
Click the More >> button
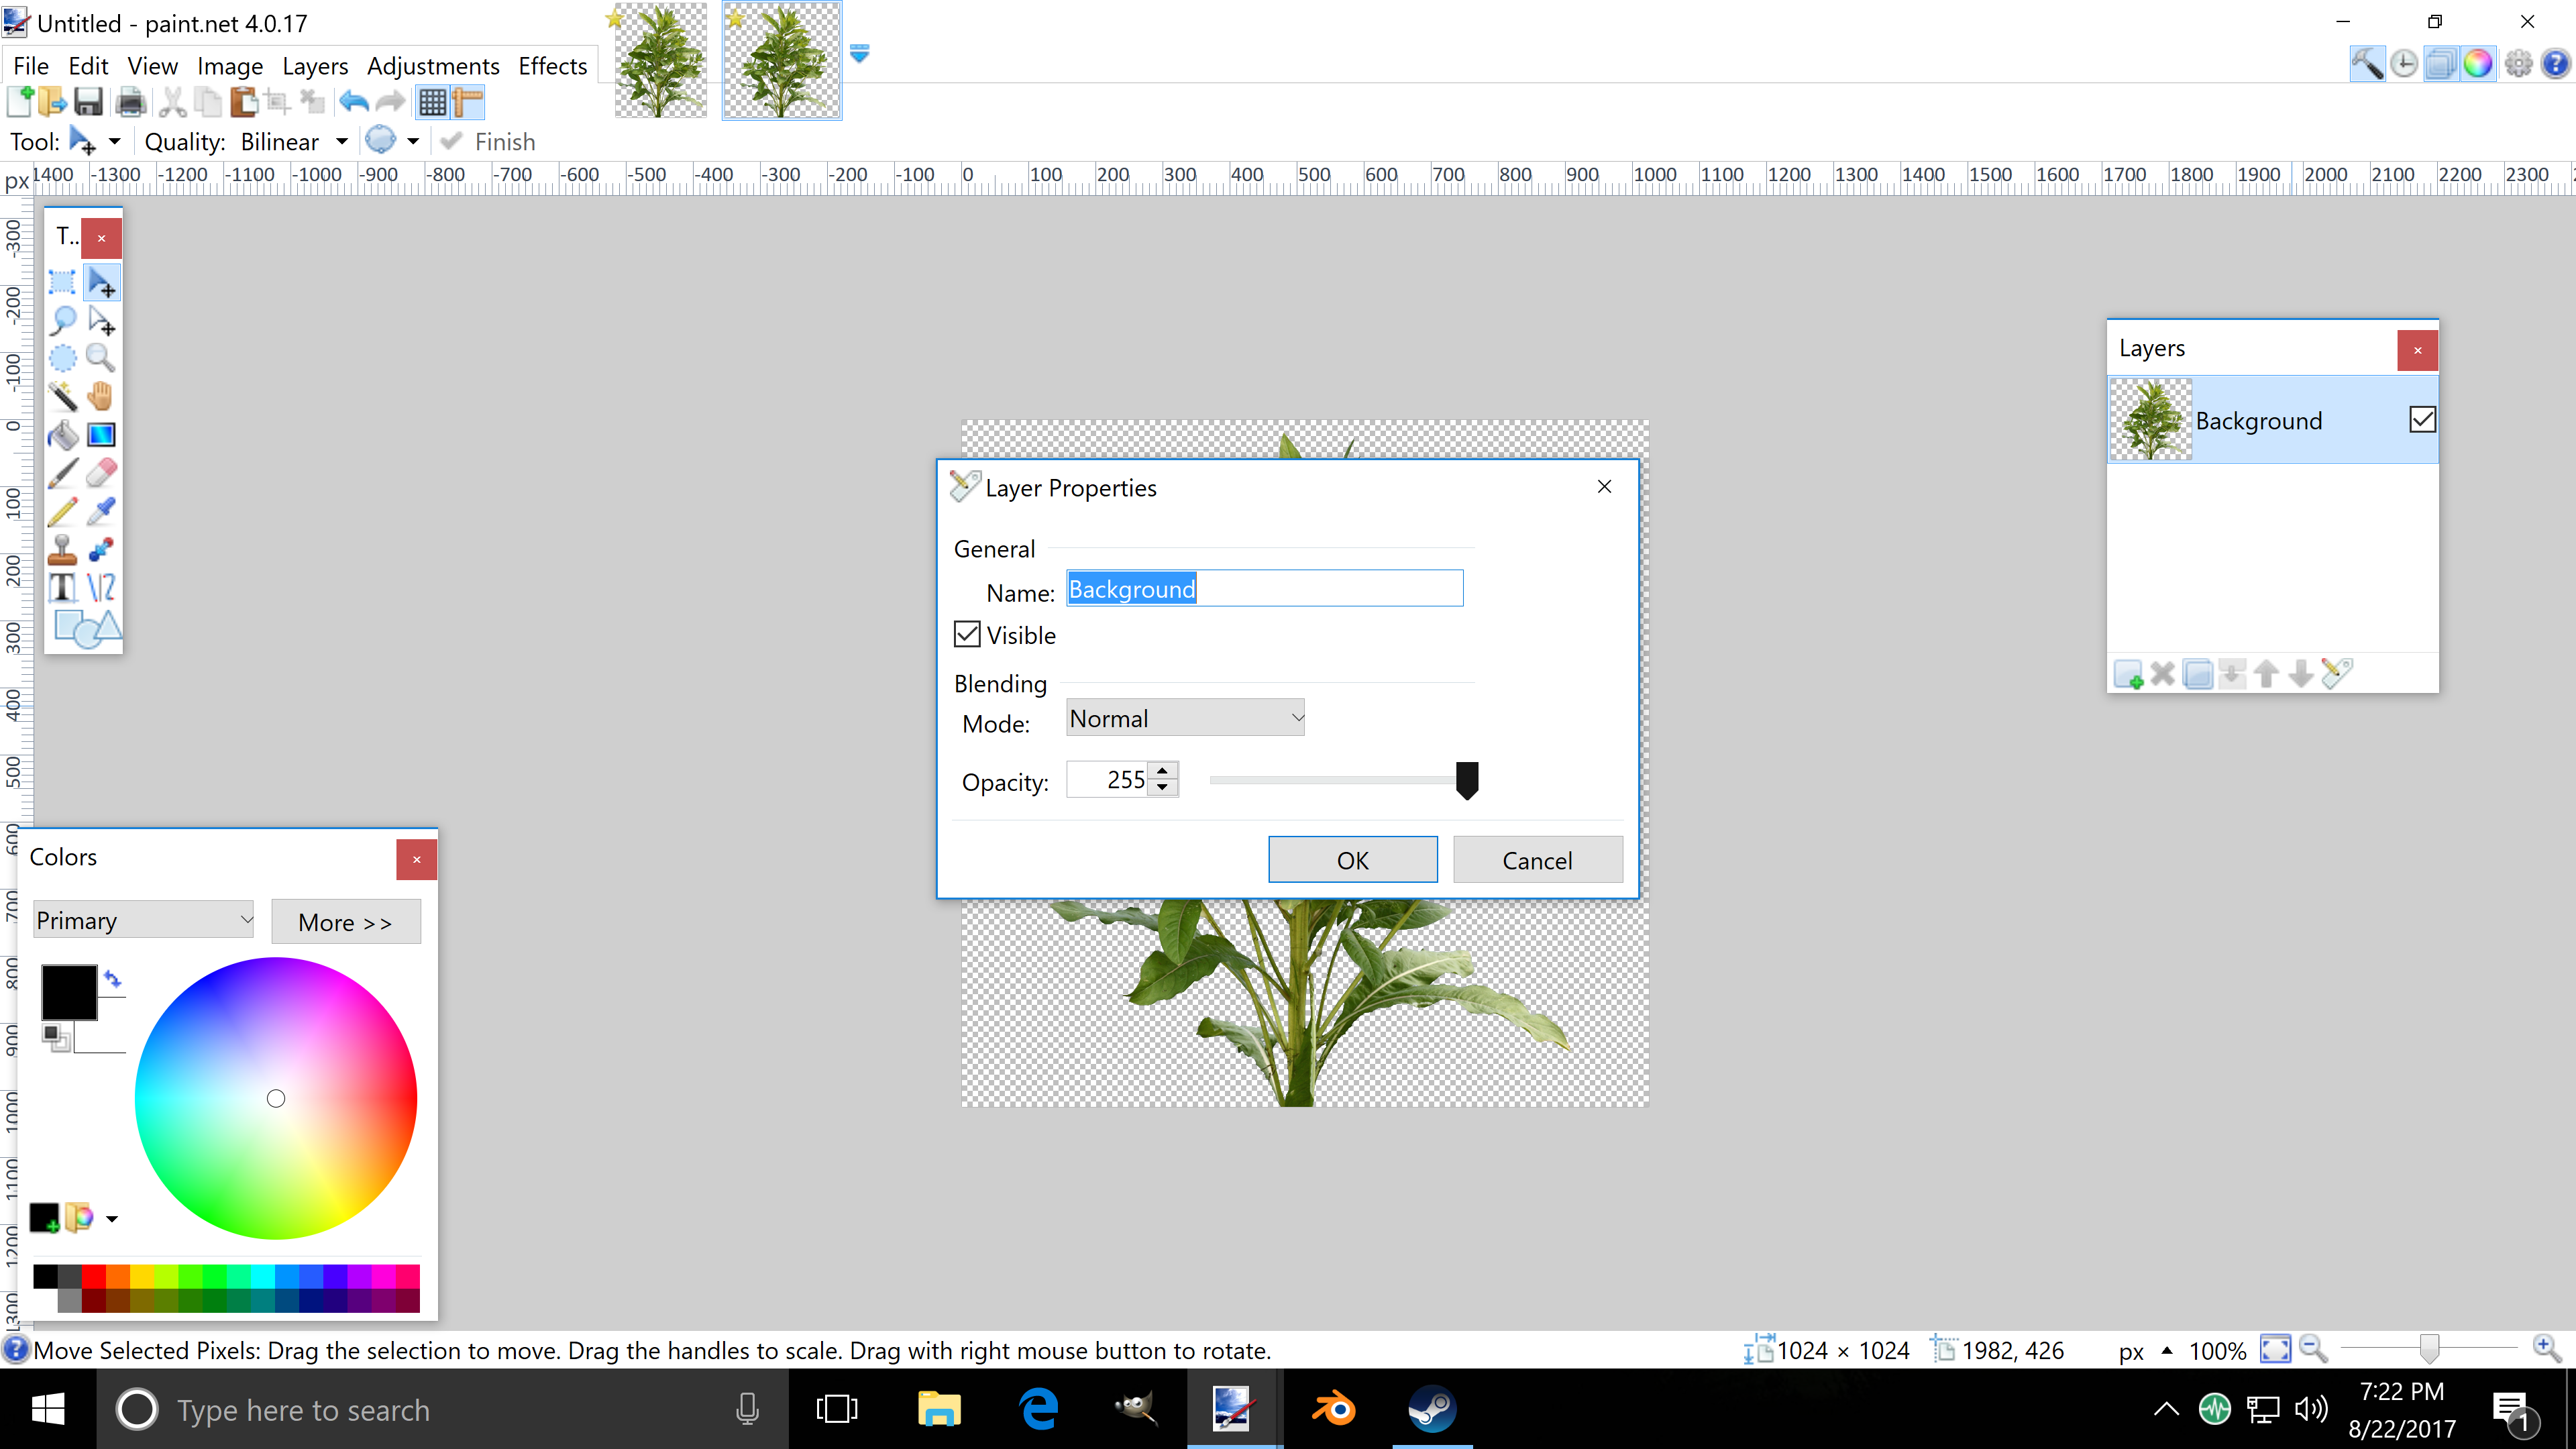[345, 922]
